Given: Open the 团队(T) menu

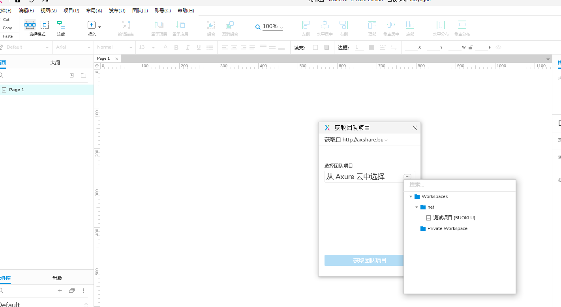Looking at the screenshot, I should [140, 11].
